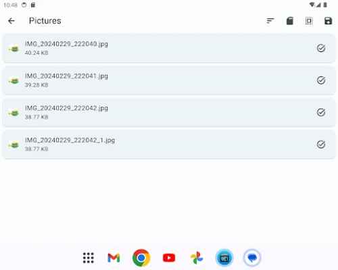This screenshot has height=270, width=338.
Task: Click the select all icon
Action: pyautogui.click(x=309, y=21)
